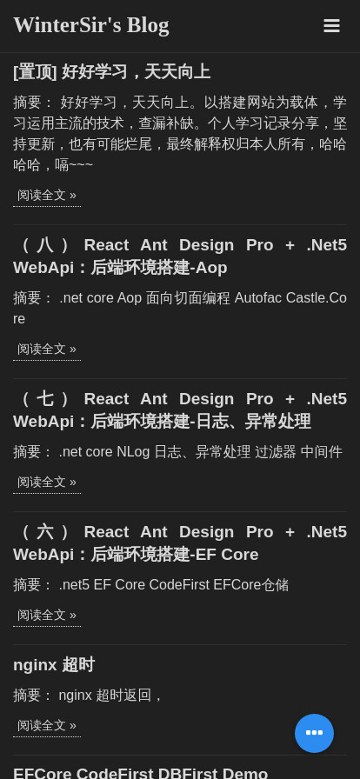
Task: Go to WinterSir's Blog home title
Action: (x=91, y=25)
